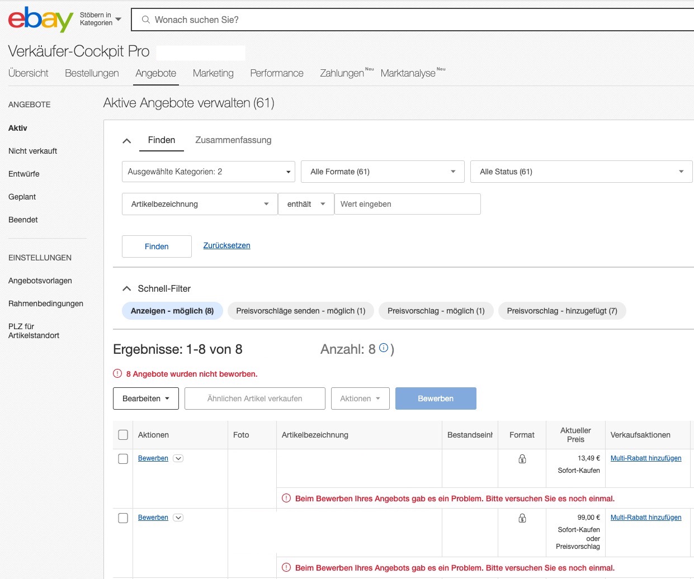Open the Marktanalyse tab
Screen dimensions: 694x579
click(x=408, y=73)
